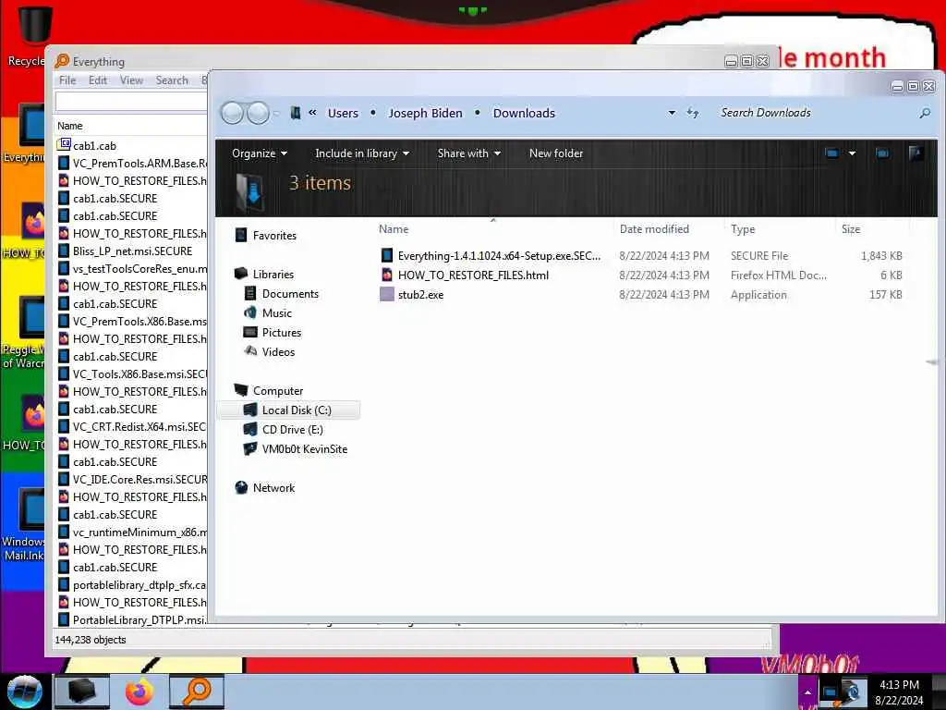Open Videos library in navigation pane

point(278,351)
